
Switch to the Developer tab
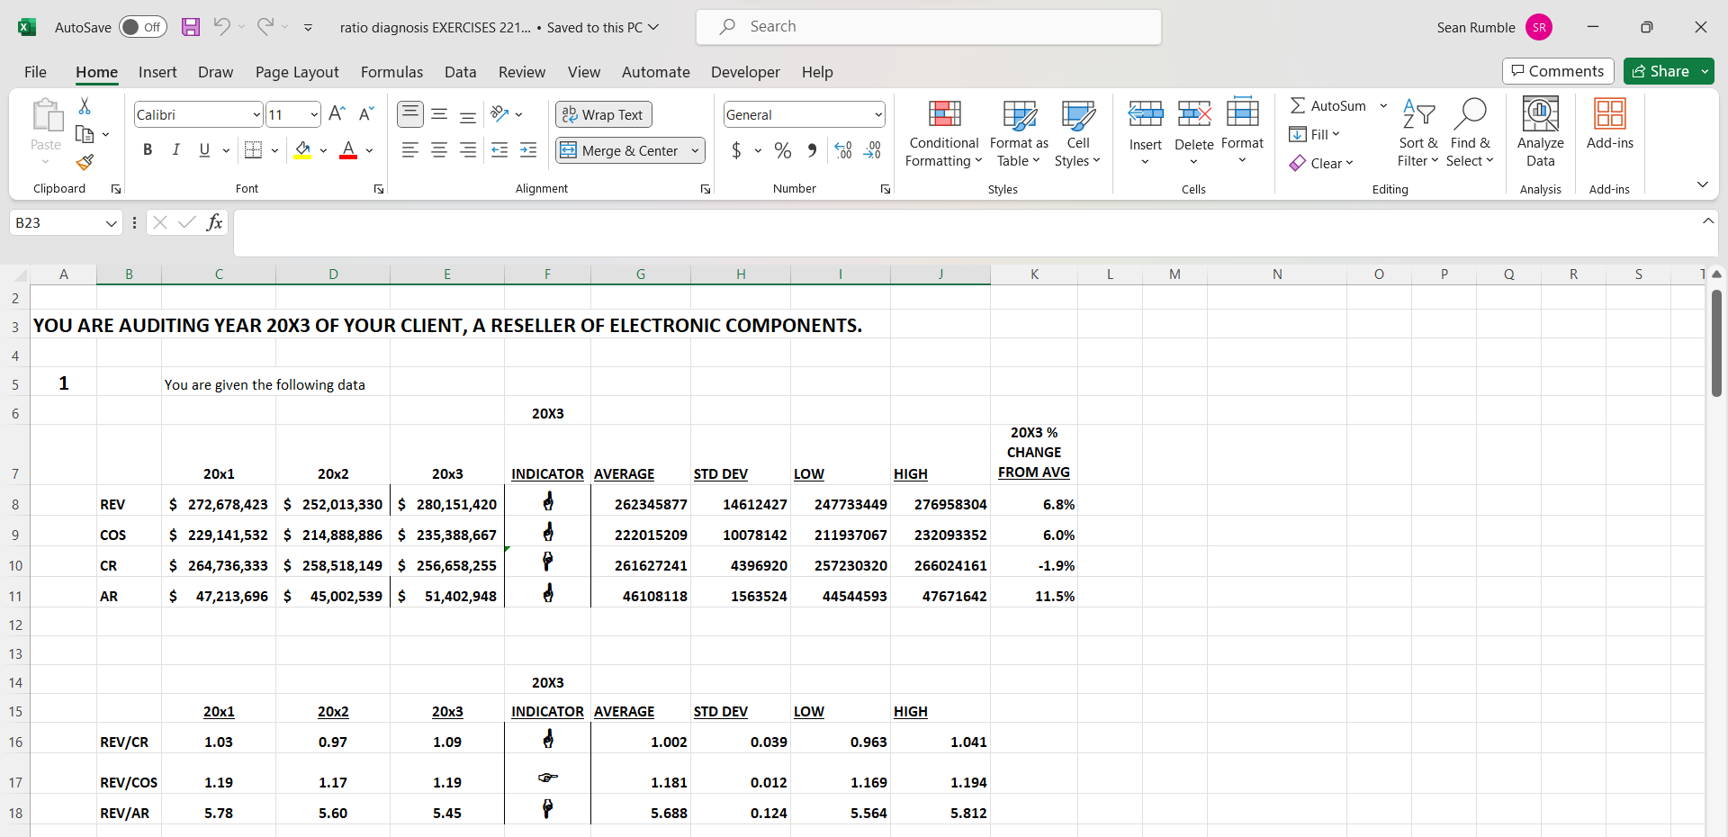point(745,72)
